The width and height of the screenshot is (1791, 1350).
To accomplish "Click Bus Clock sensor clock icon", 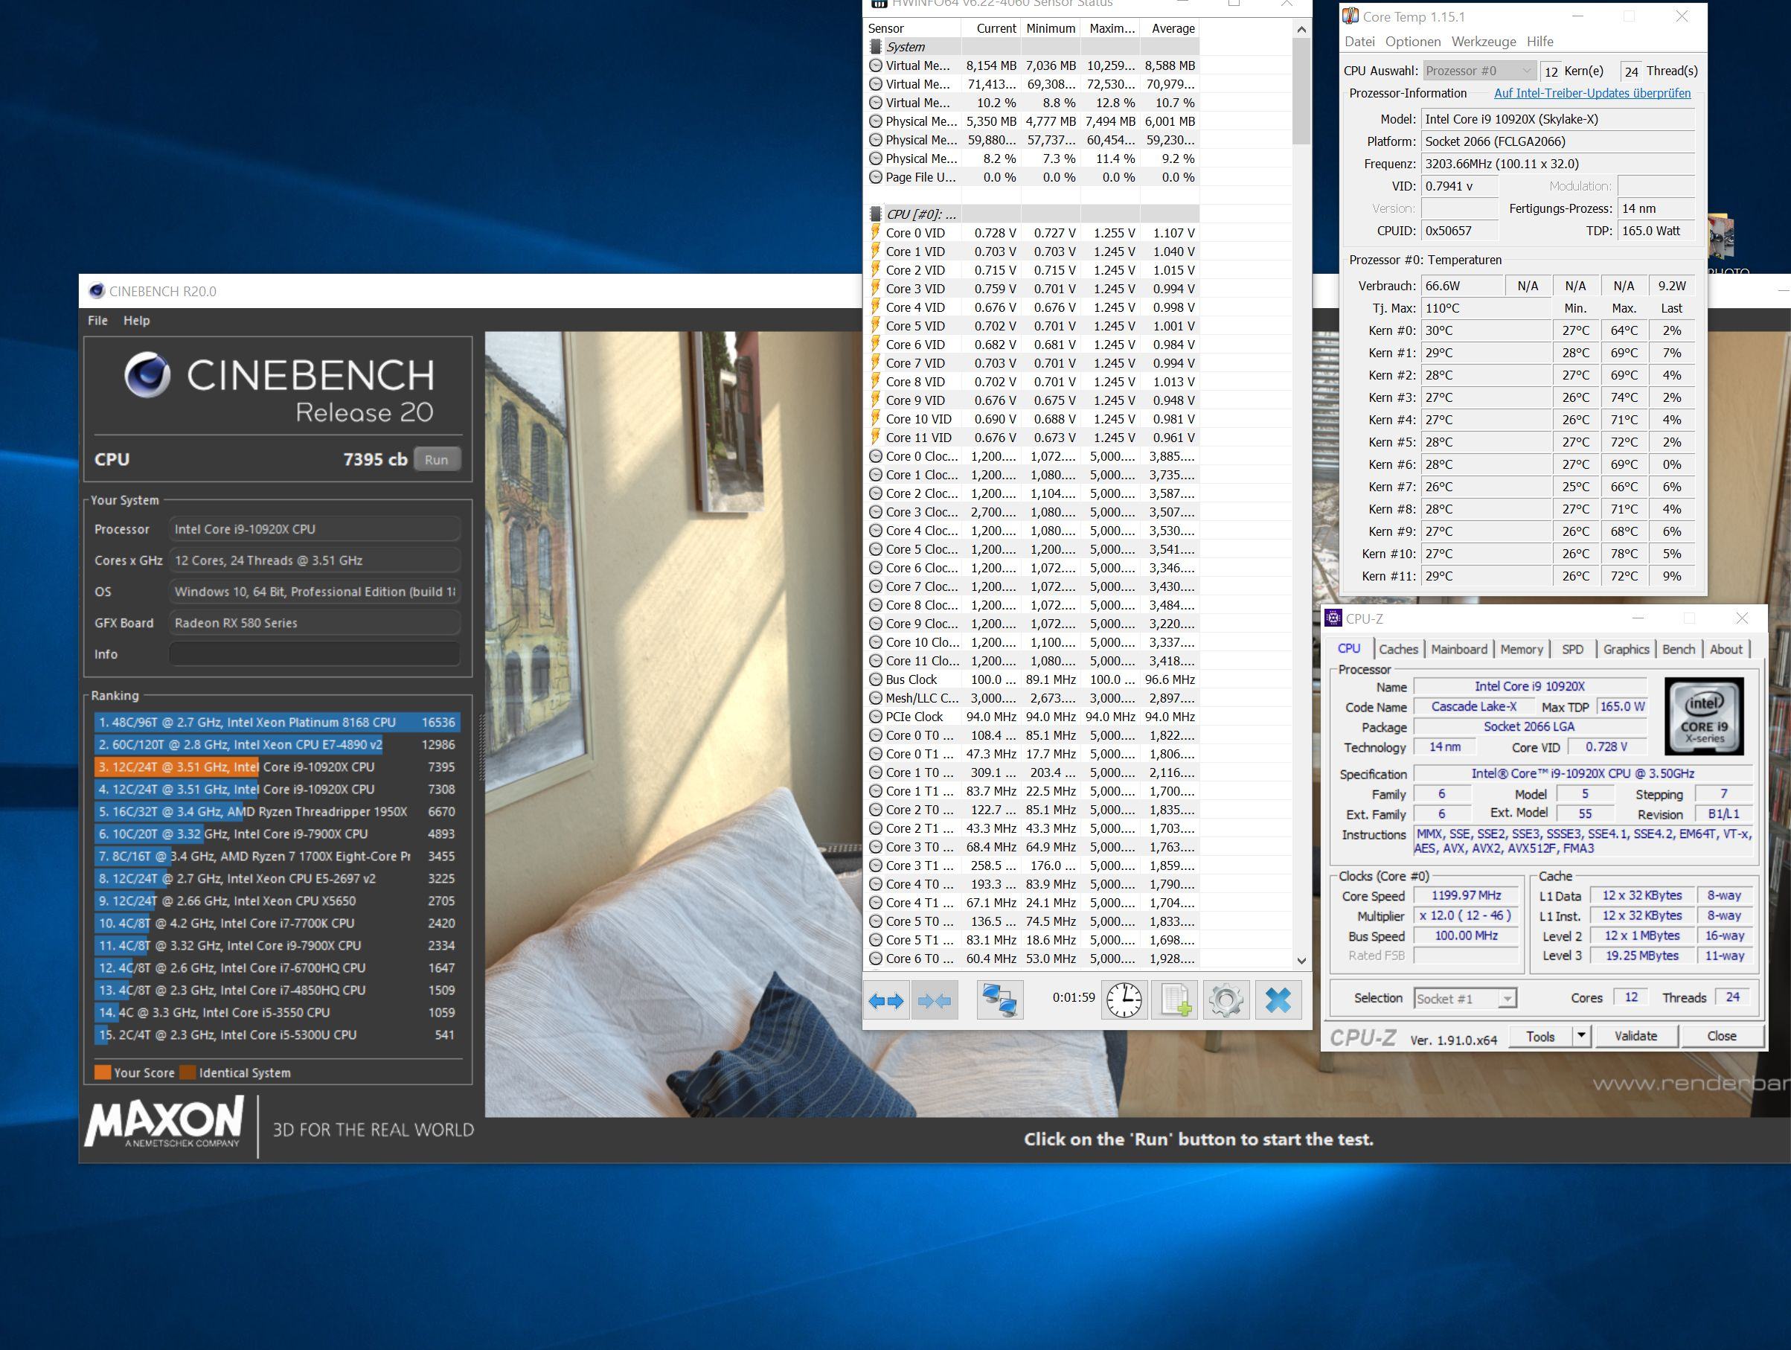I will (x=875, y=680).
